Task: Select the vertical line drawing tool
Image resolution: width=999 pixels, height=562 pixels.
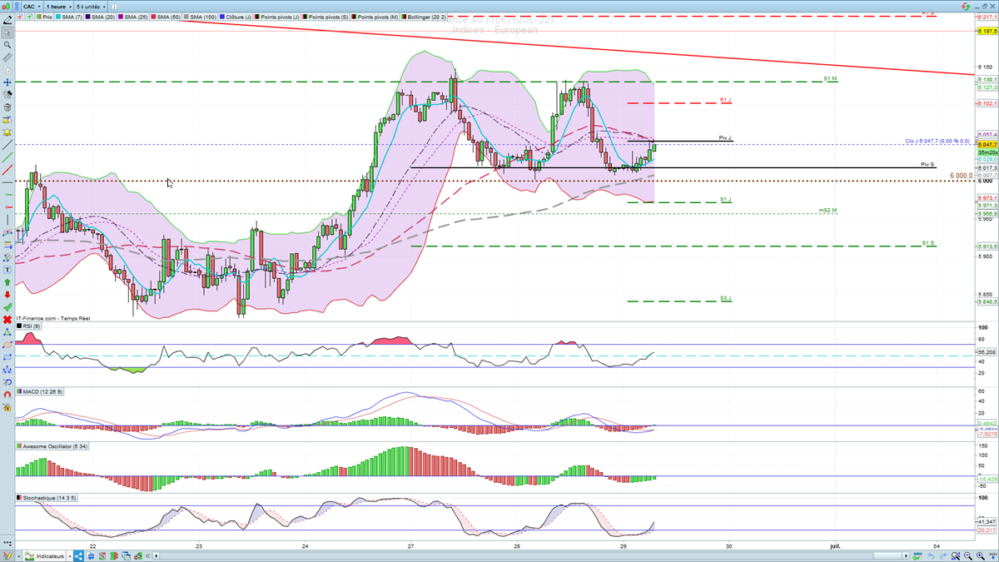Action: pos(7,220)
